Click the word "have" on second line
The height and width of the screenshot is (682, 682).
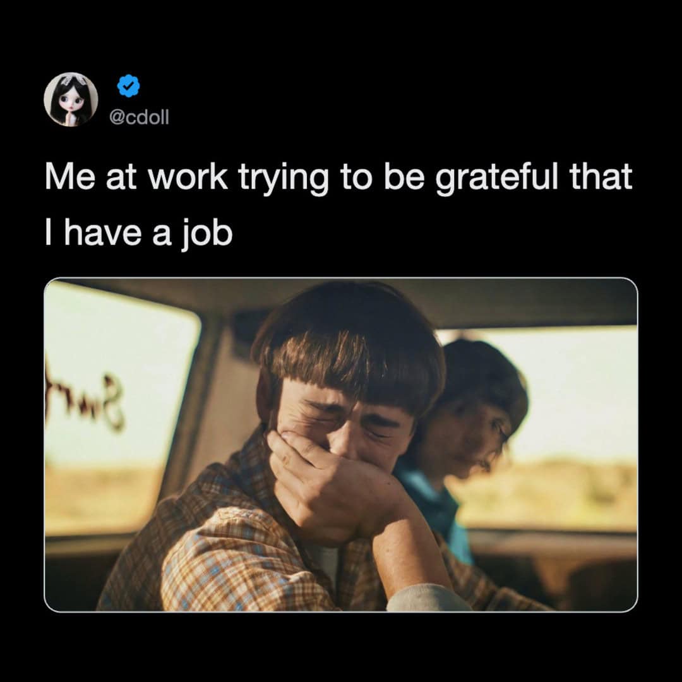click(x=104, y=232)
